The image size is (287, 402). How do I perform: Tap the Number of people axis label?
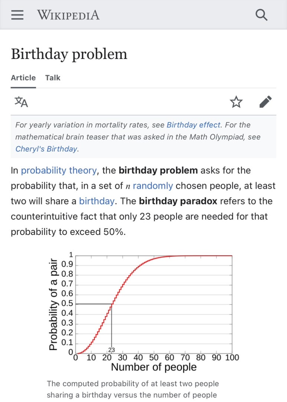click(154, 367)
